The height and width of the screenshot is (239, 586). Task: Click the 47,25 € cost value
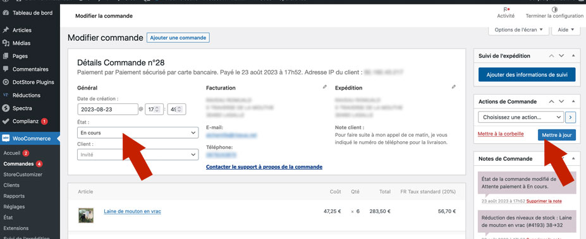coord(333,211)
